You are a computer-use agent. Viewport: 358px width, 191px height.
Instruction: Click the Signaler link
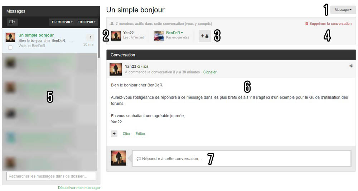point(210,72)
